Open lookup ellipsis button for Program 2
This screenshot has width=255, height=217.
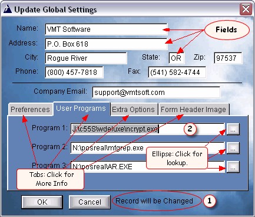pos(233,148)
